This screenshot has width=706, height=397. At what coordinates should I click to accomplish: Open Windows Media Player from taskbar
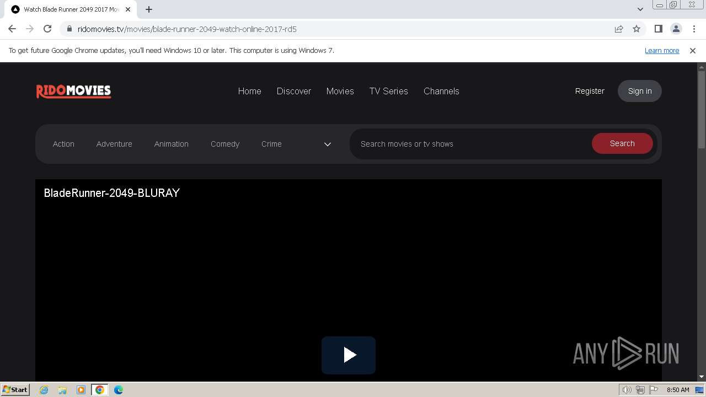point(81,390)
